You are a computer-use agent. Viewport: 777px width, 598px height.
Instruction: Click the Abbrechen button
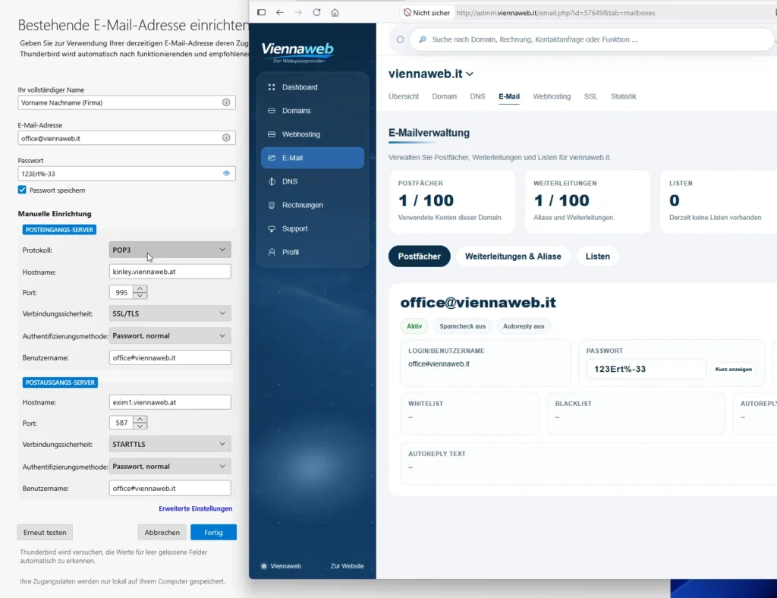click(162, 532)
